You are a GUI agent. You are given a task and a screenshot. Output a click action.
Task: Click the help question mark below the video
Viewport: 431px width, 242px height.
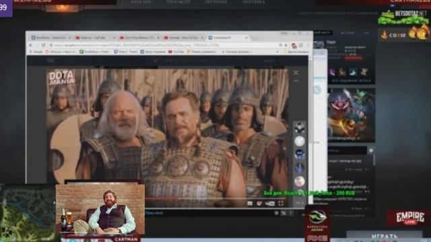[x=290, y=213]
